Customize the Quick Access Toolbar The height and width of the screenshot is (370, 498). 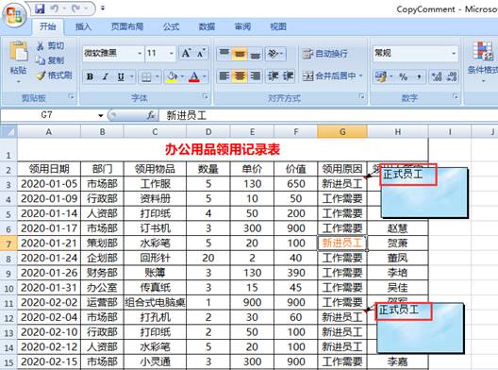(x=103, y=8)
